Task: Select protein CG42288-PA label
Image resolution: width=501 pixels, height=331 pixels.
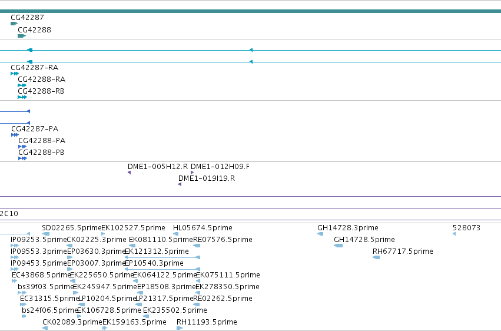Action: pyautogui.click(x=42, y=141)
